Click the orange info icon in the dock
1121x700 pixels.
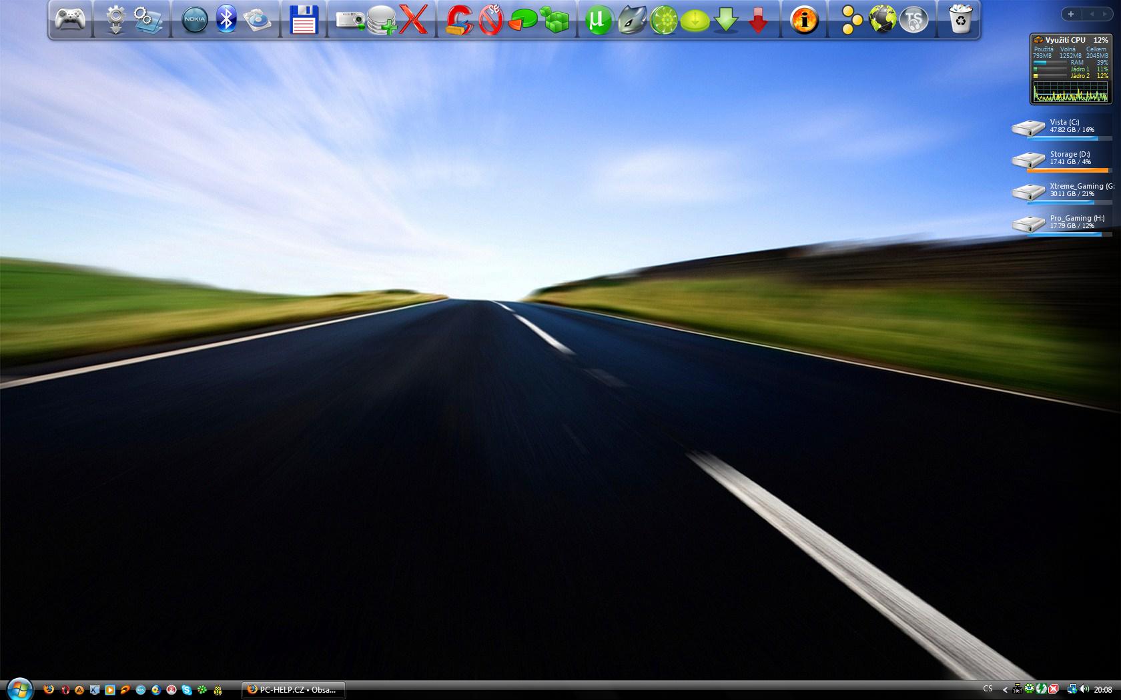[804, 20]
